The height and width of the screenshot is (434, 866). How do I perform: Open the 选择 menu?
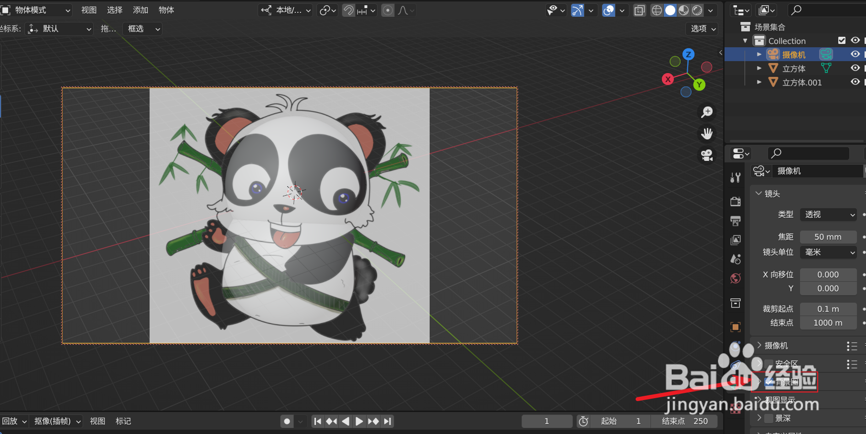coord(115,10)
